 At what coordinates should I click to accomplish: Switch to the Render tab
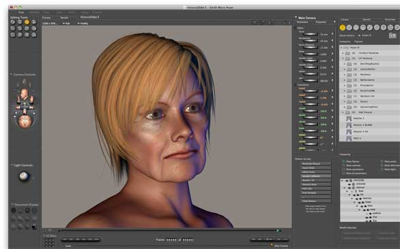click(64, 18)
